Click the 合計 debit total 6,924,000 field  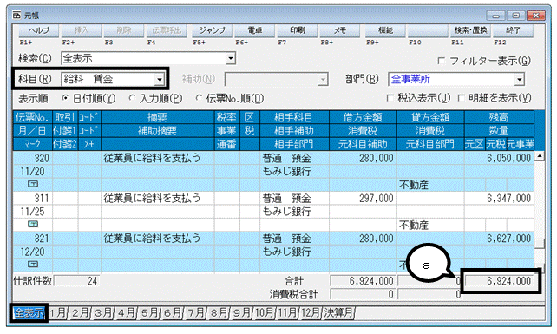363,281
